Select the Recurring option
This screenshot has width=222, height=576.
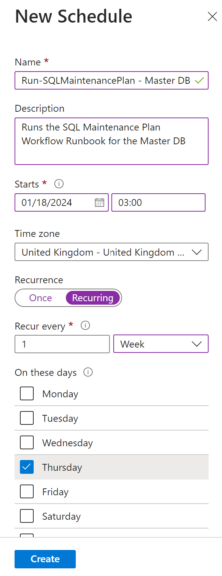(x=93, y=298)
